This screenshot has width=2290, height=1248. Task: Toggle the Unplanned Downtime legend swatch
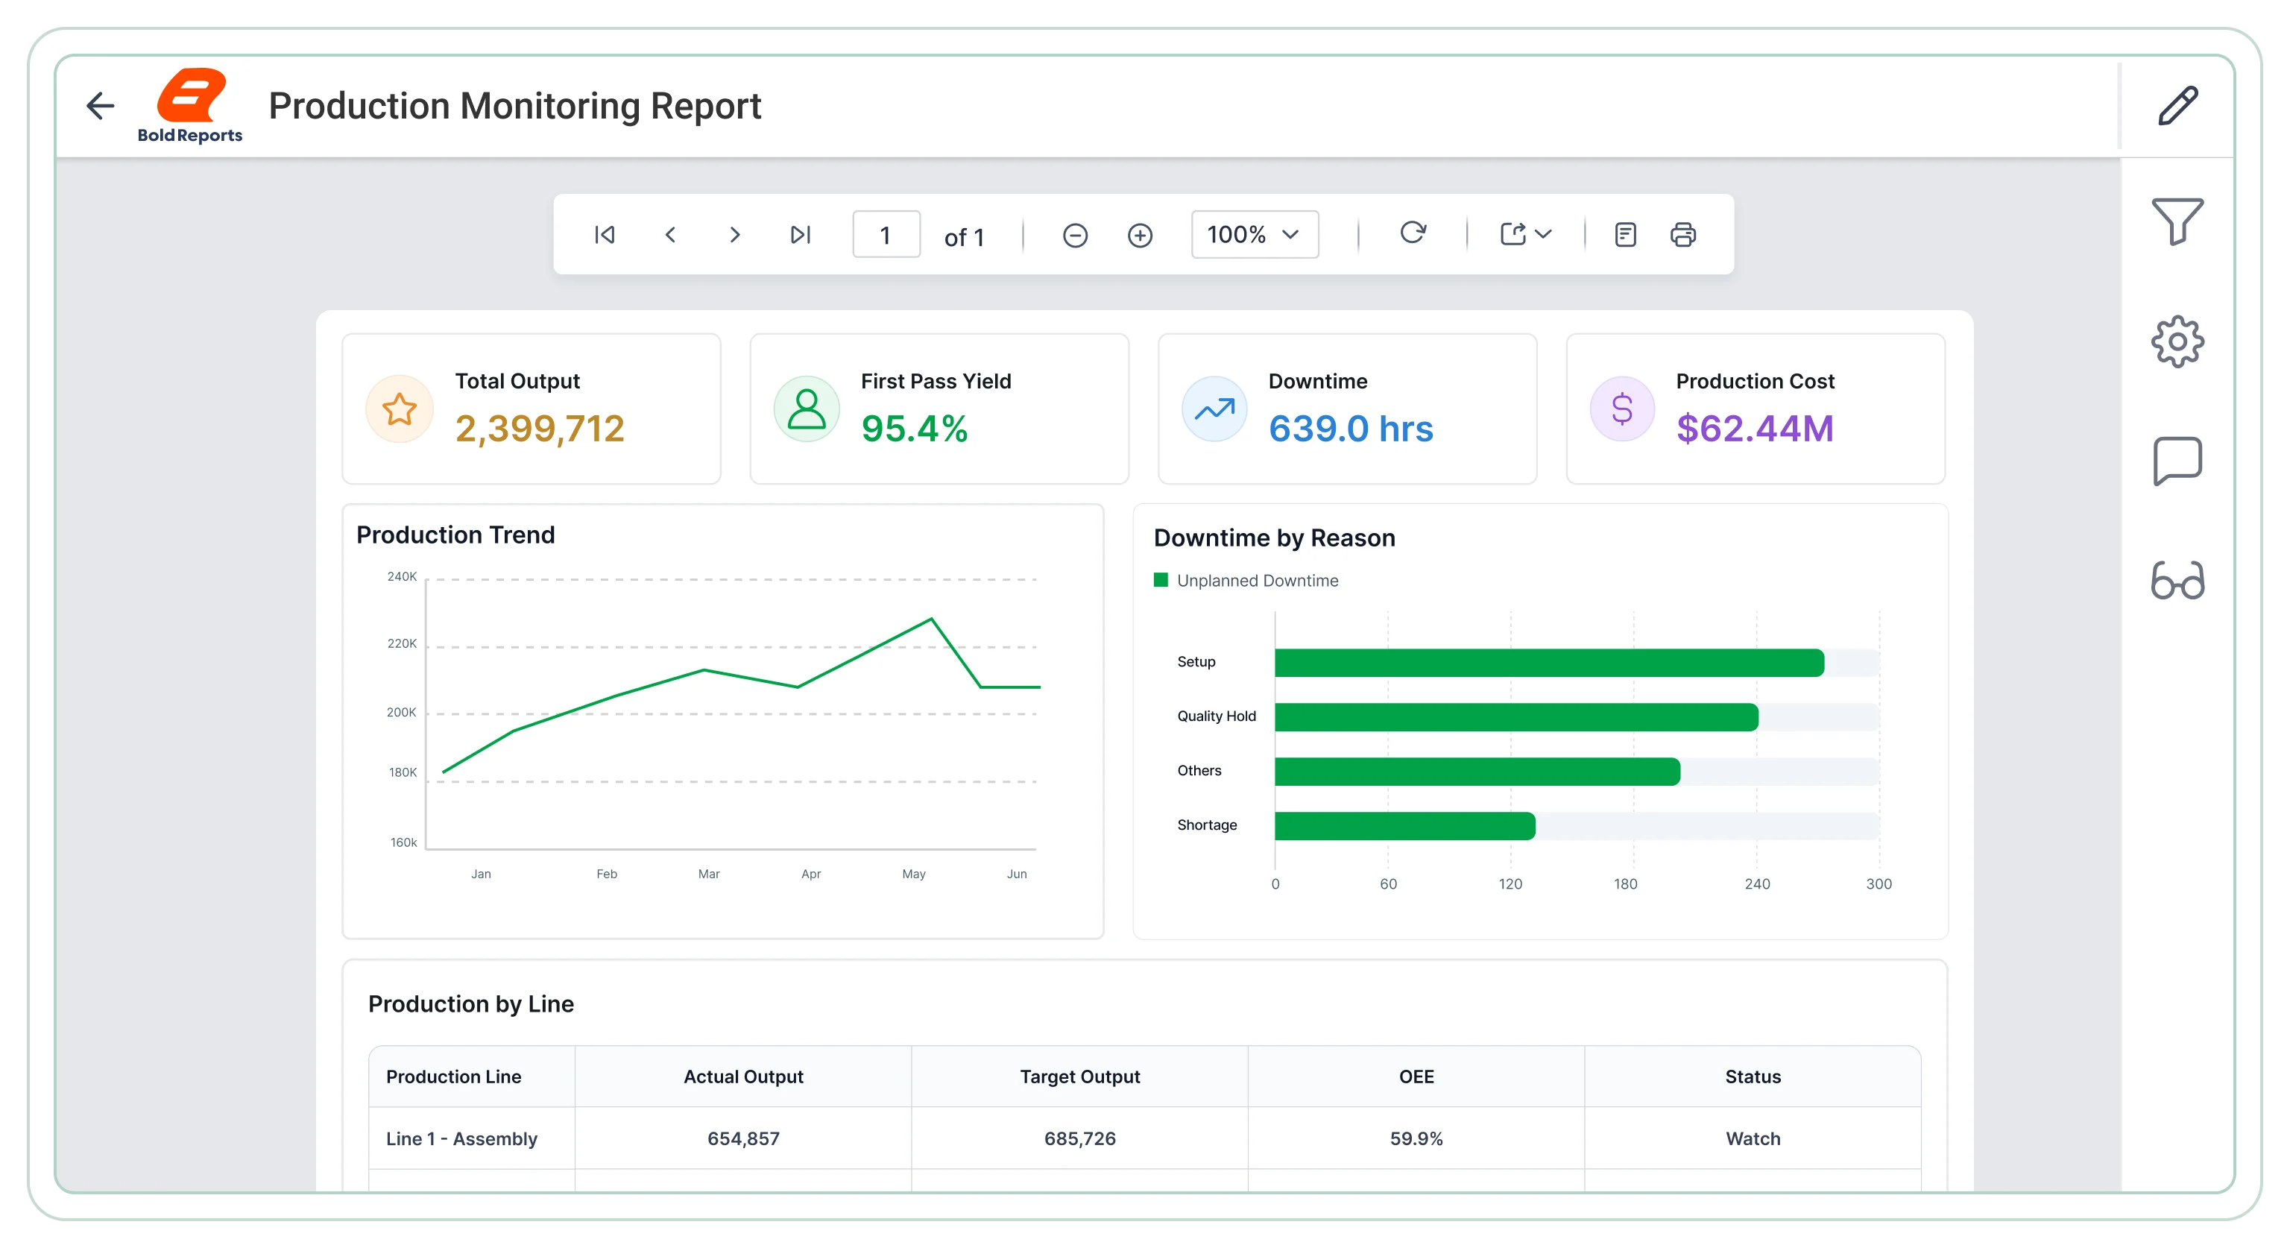click(1160, 581)
